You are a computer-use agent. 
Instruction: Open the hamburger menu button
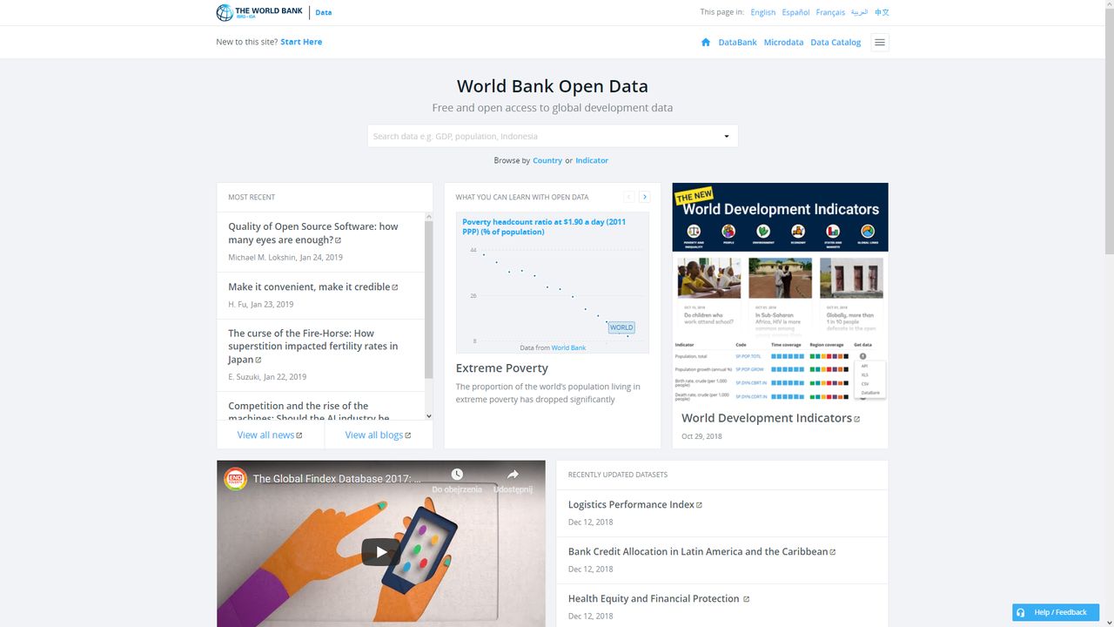(880, 42)
